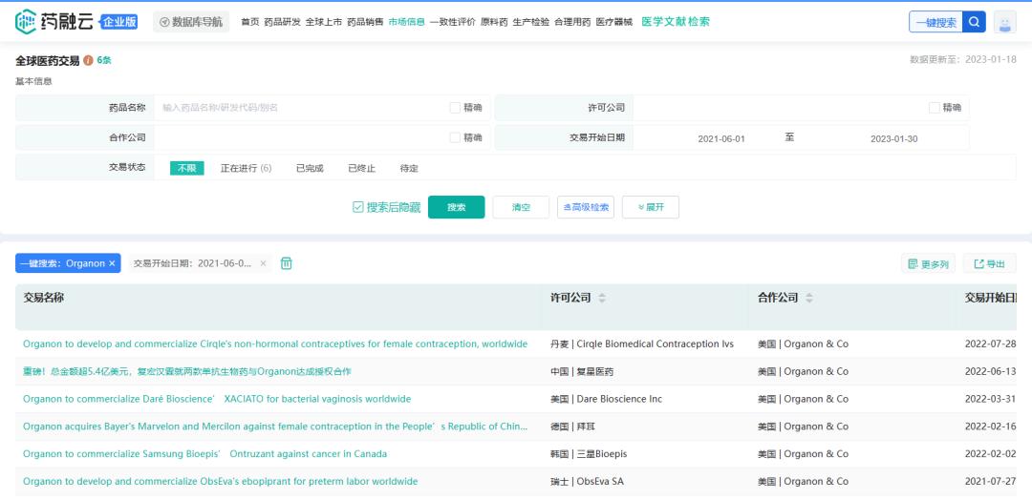Select 已完成 status filter
The width and height of the screenshot is (1032, 500).
[x=310, y=168]
